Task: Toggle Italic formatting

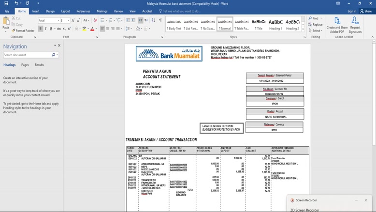Action: click(46, 29)
